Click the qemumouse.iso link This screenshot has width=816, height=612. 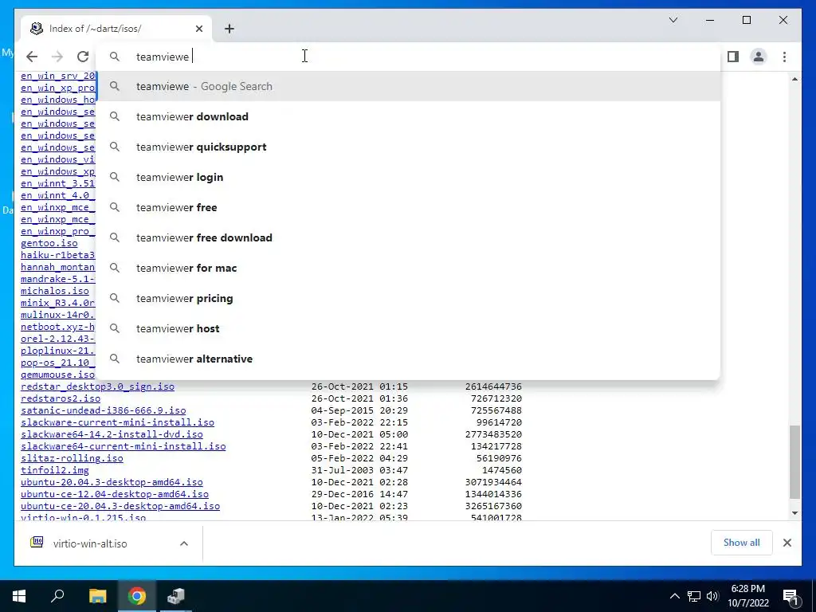pos(57,375)
